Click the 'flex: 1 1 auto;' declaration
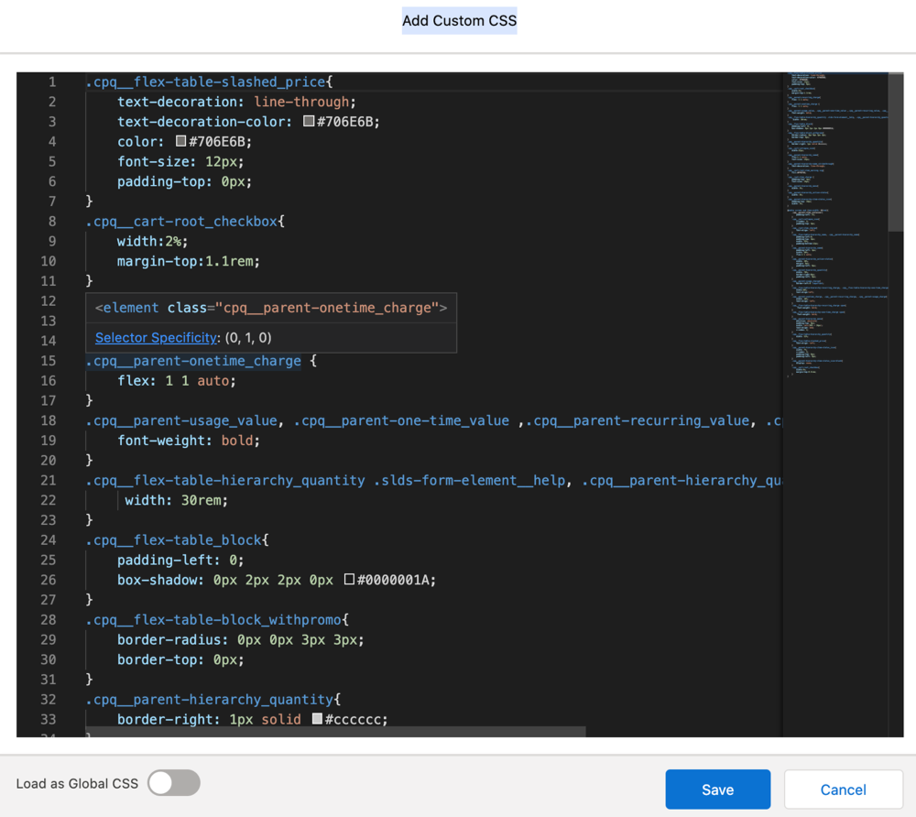 [x=177, y=381]
